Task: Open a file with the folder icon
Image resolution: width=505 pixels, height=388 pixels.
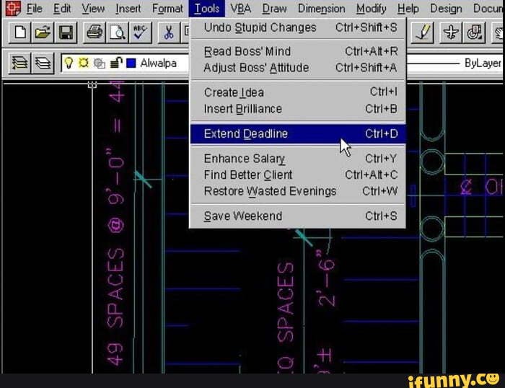Action: pyautogui.click(x=43, y=32)
